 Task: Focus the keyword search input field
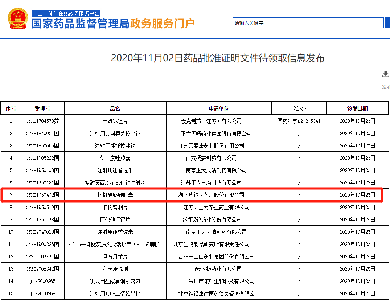pos(308,23)
